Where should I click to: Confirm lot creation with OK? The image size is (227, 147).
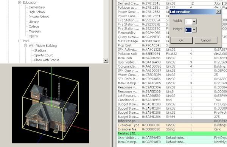point(181,40)
